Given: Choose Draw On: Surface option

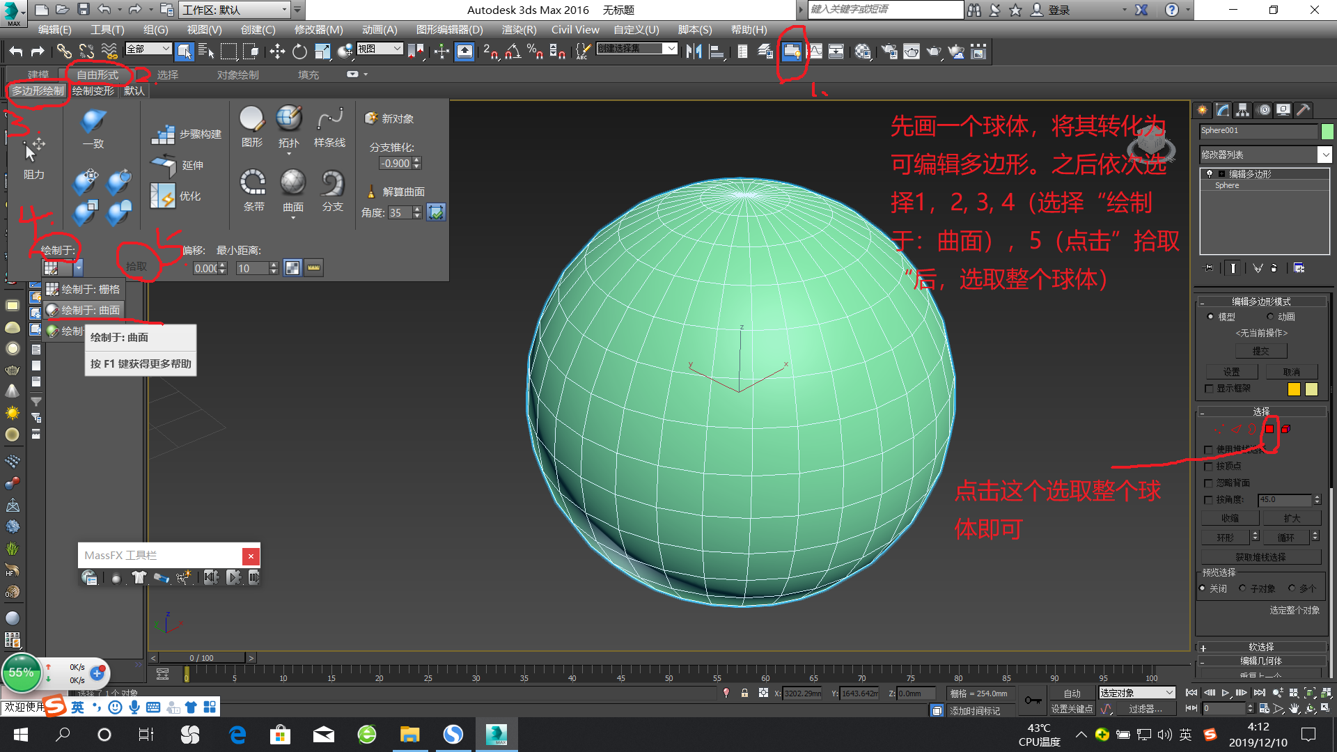Looking at the screenshot, I should (84, 310).
